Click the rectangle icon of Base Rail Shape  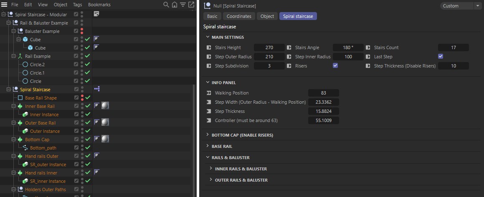(20, 98)
